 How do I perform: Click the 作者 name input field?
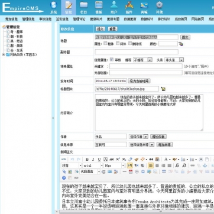pos(111,137)
